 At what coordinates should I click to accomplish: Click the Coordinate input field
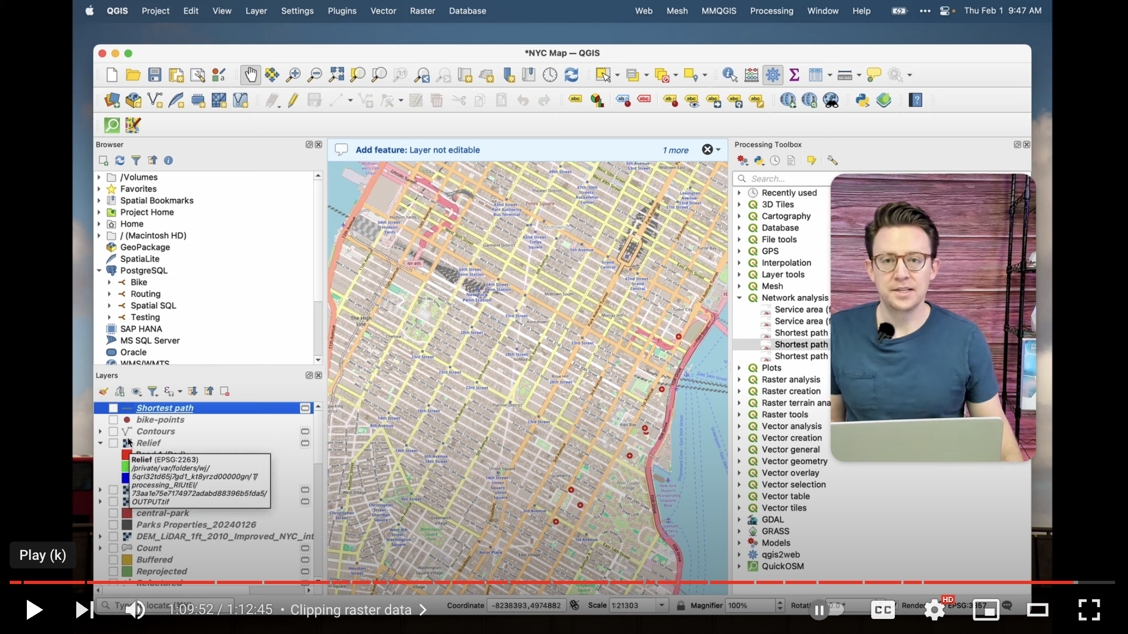[526, 606]
